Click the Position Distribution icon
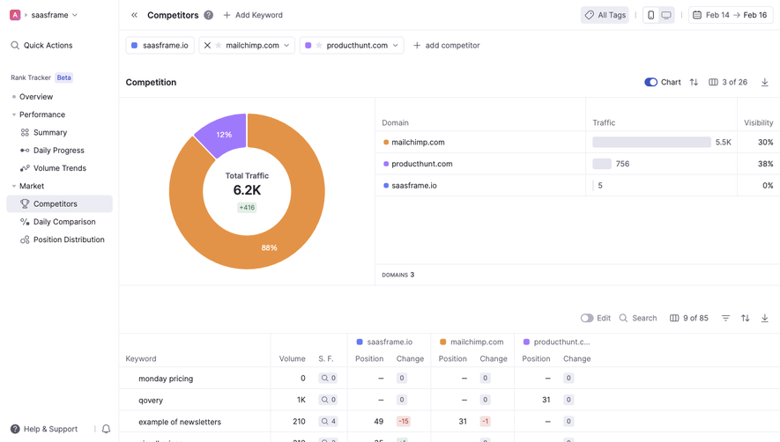This screenshot has height=442, width=780. point(25,239)
